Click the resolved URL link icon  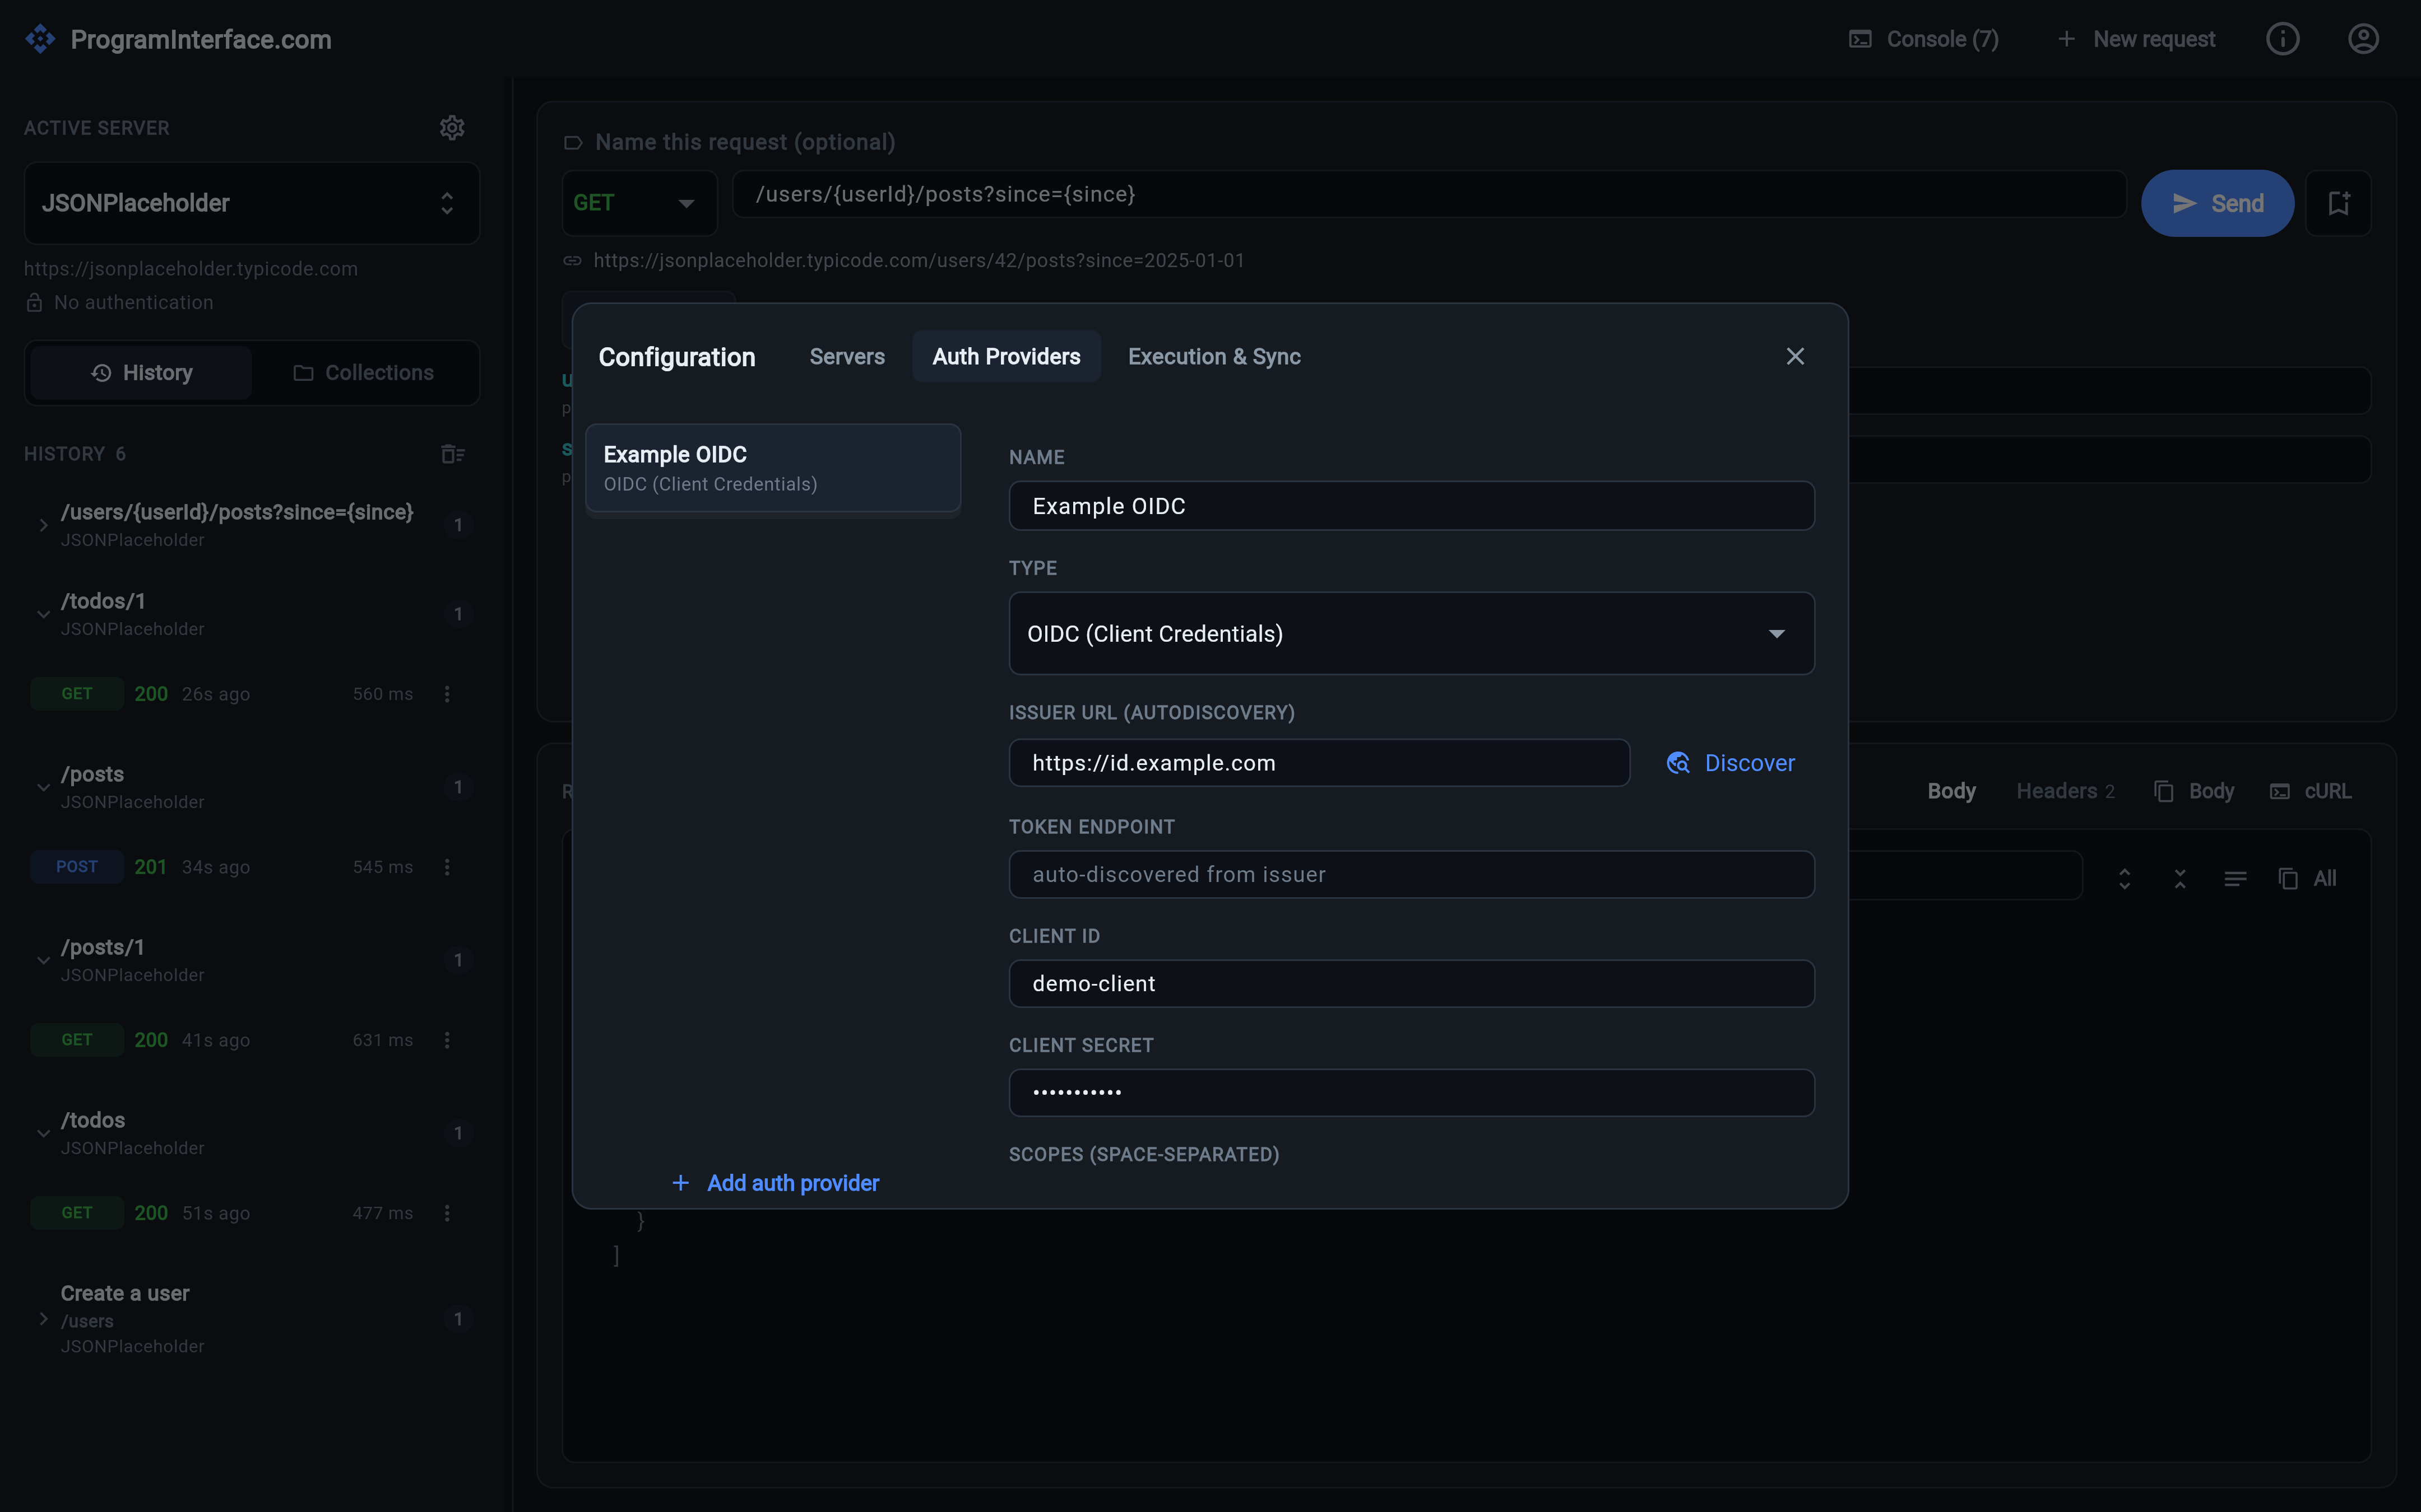click(572, 260)
